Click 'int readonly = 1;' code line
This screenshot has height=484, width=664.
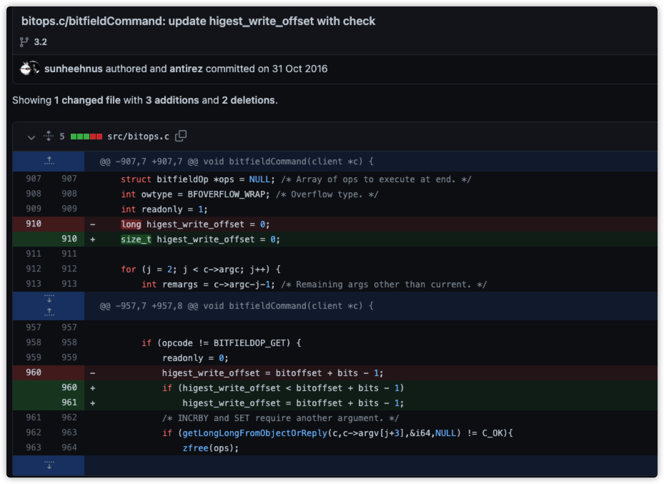pyautogui.click(x=164, y=209)
